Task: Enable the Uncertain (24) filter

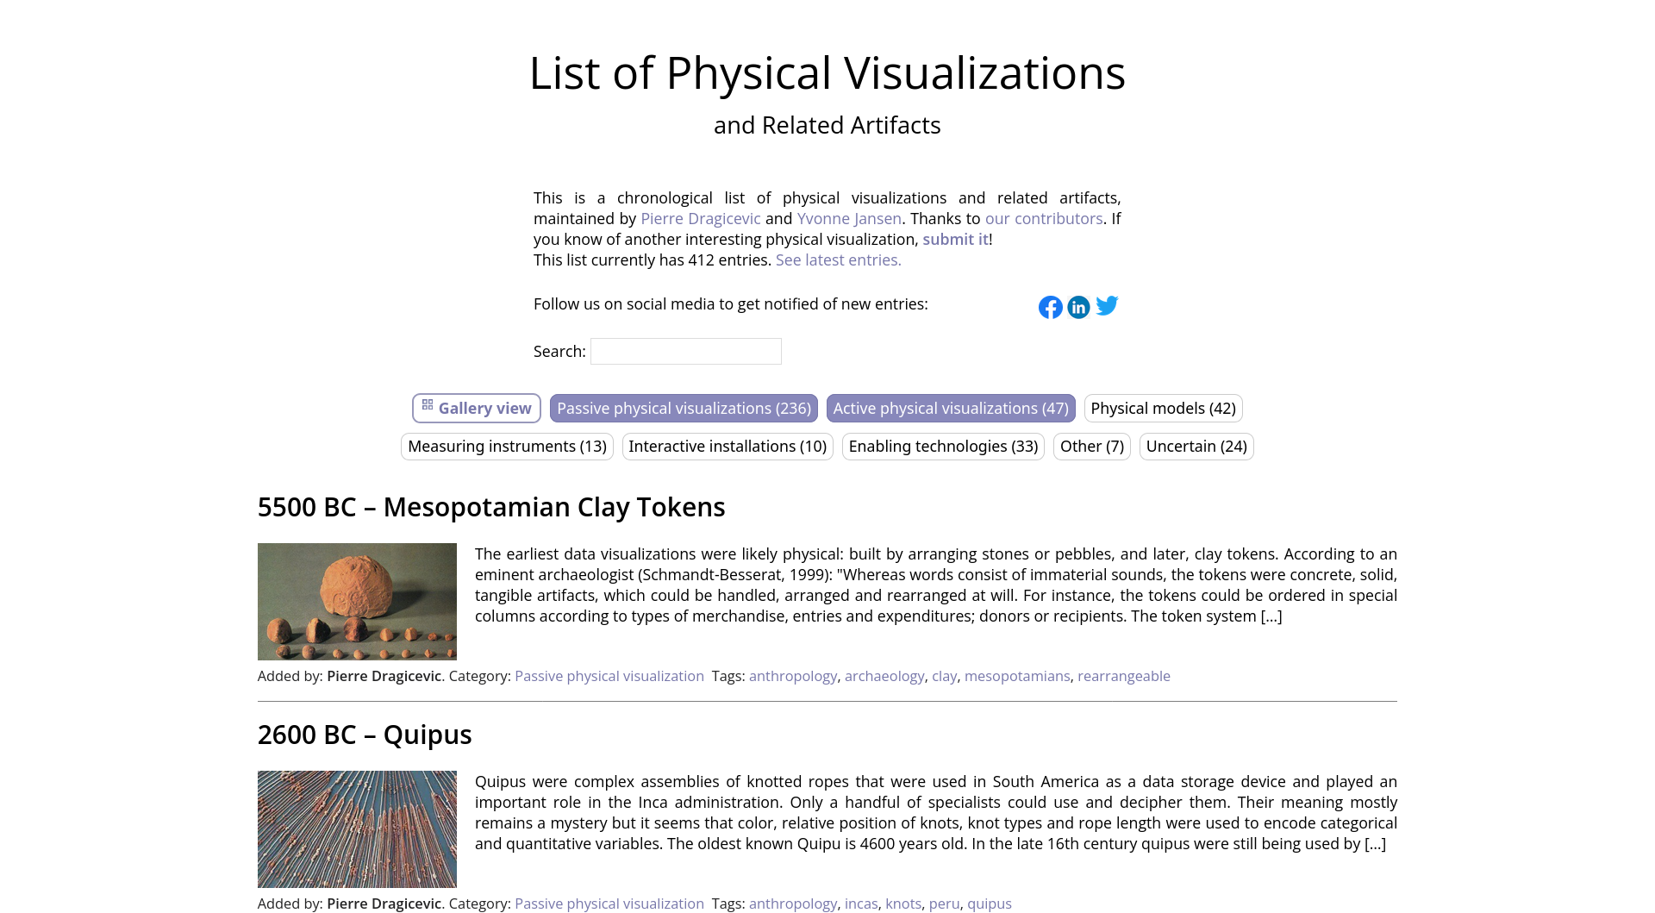Action: (1196, 447)
